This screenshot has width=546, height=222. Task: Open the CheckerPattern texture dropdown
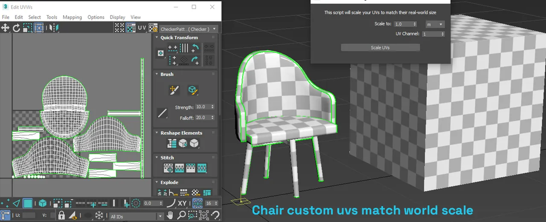(x=189, y=29)
